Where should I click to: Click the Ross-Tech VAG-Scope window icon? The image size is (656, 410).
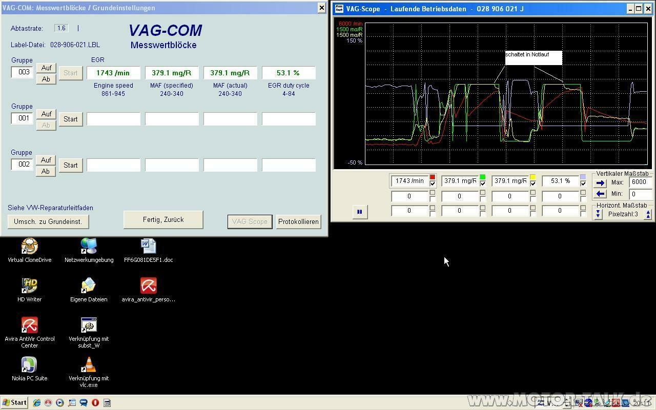[x=339, y=9]
